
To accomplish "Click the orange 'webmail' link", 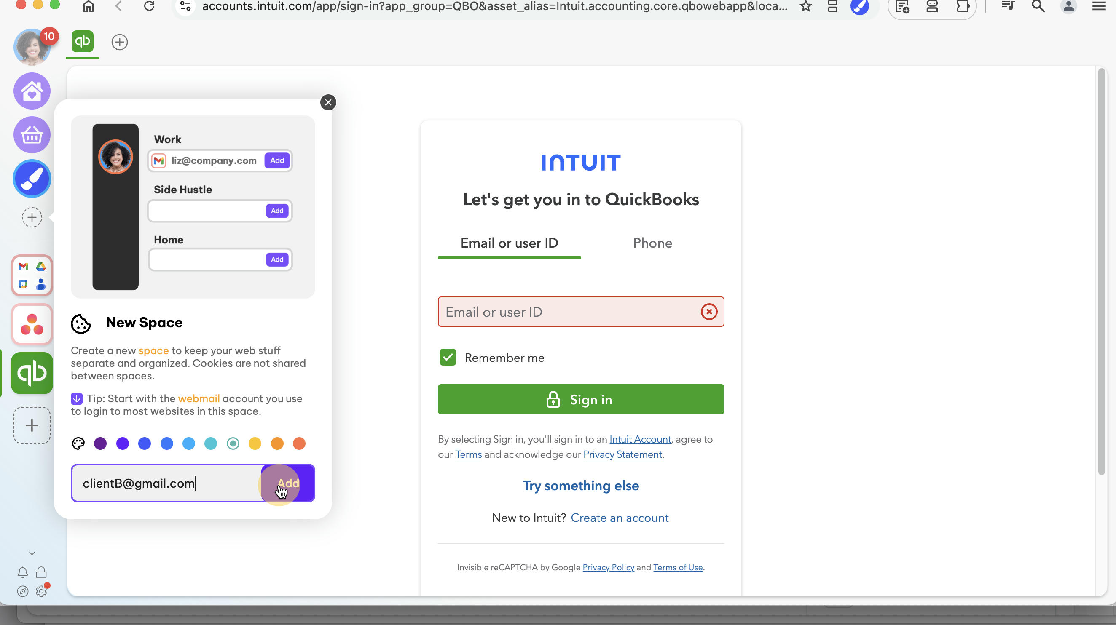I will pos(199,398).
